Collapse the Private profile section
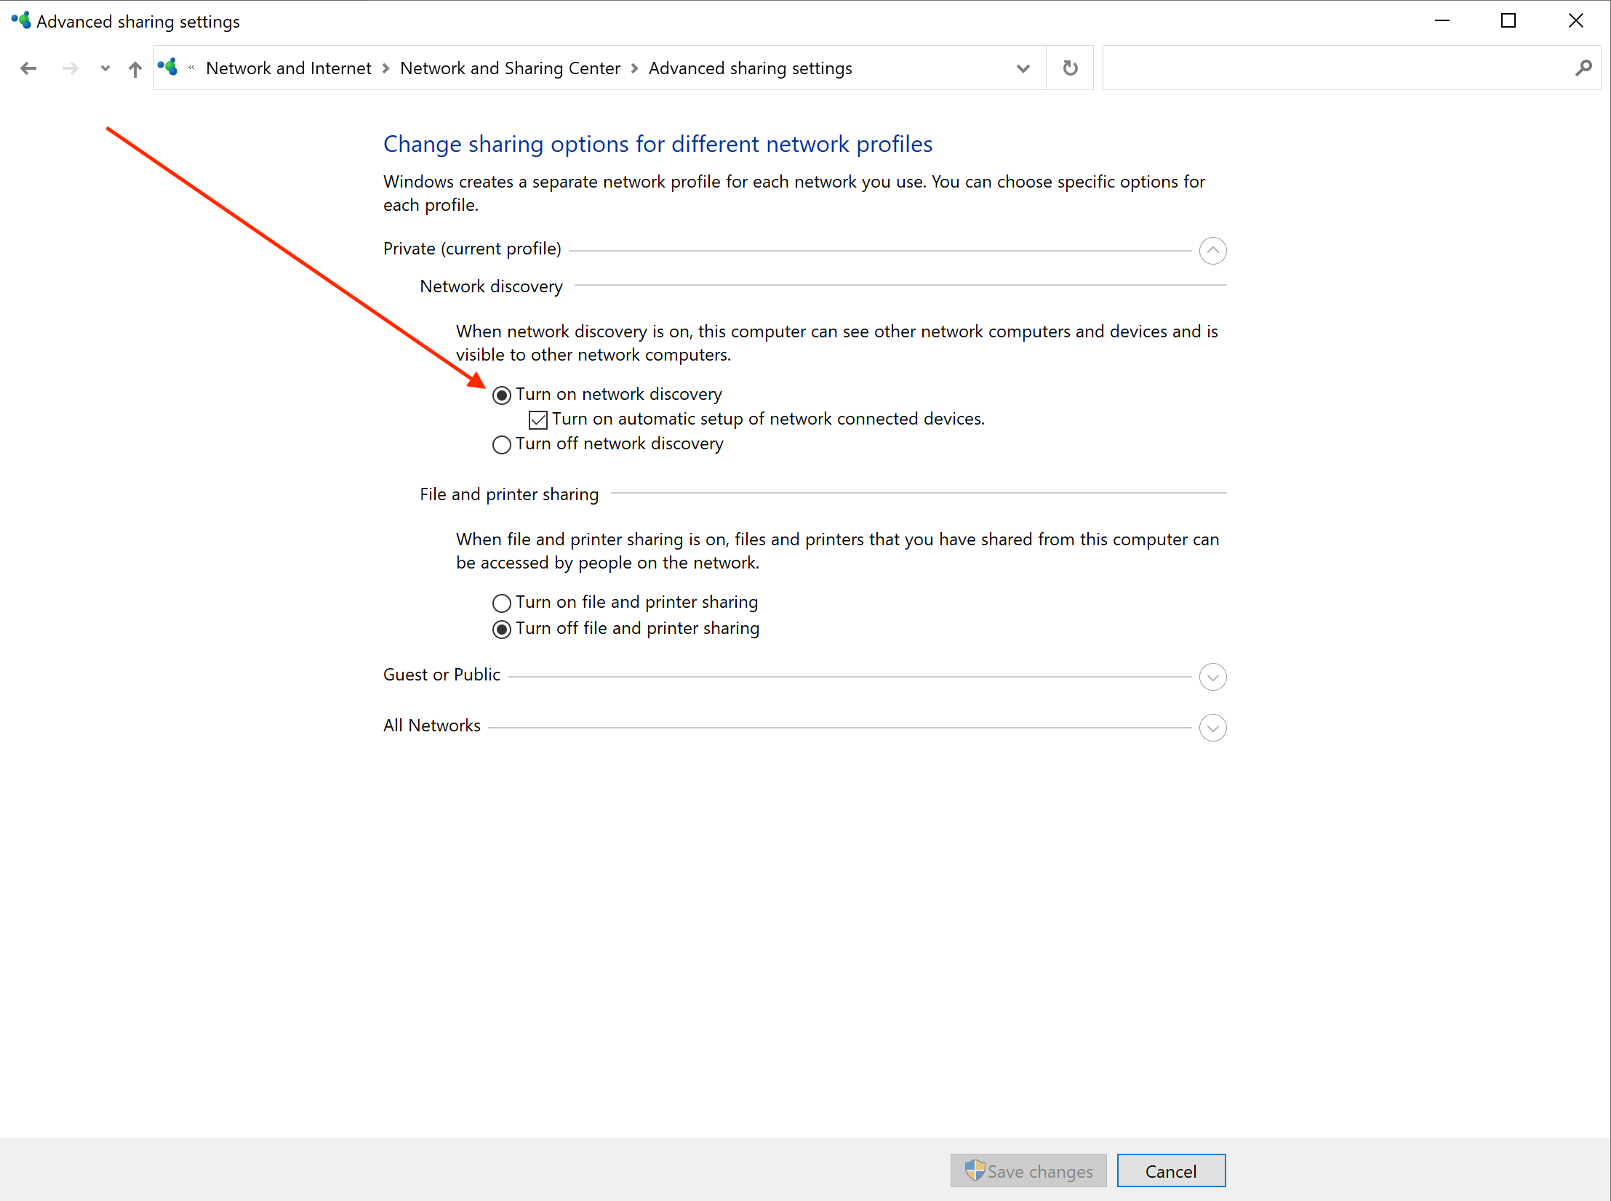 1212,251
